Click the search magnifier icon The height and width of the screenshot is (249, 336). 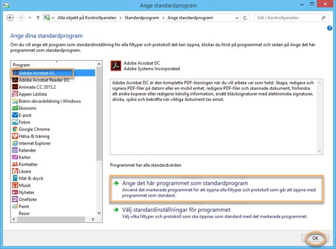click(x=323, y=17)
